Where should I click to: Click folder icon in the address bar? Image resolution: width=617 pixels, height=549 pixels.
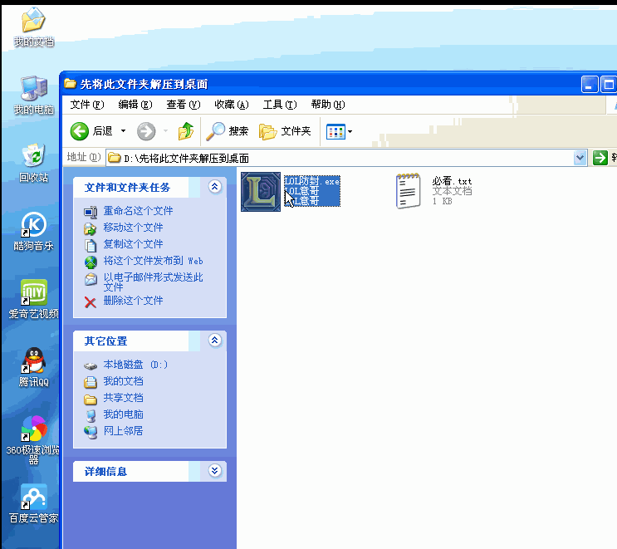coord(114,158)
